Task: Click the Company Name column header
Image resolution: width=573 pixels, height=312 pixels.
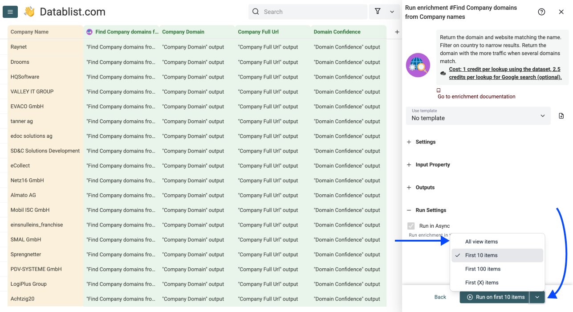Action: [45, 32]
